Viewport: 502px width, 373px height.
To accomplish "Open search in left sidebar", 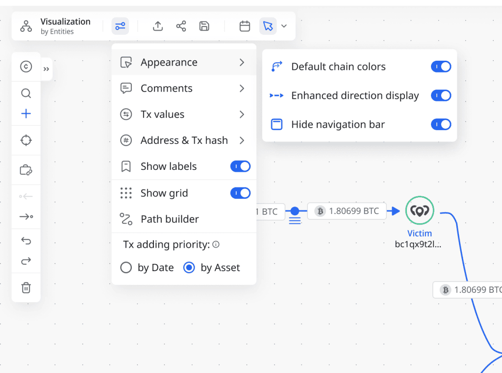I will click(x=26, y=93).
